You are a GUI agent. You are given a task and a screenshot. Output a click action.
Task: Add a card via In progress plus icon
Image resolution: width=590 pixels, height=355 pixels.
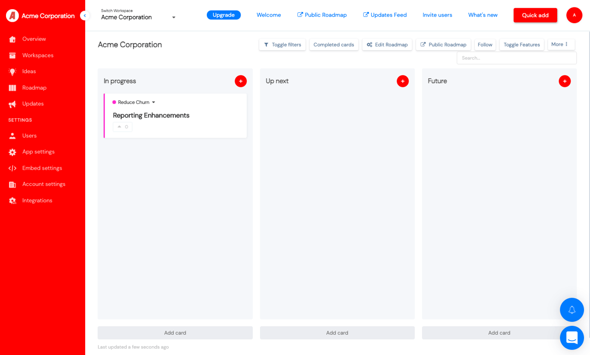(x=241, y=81)
